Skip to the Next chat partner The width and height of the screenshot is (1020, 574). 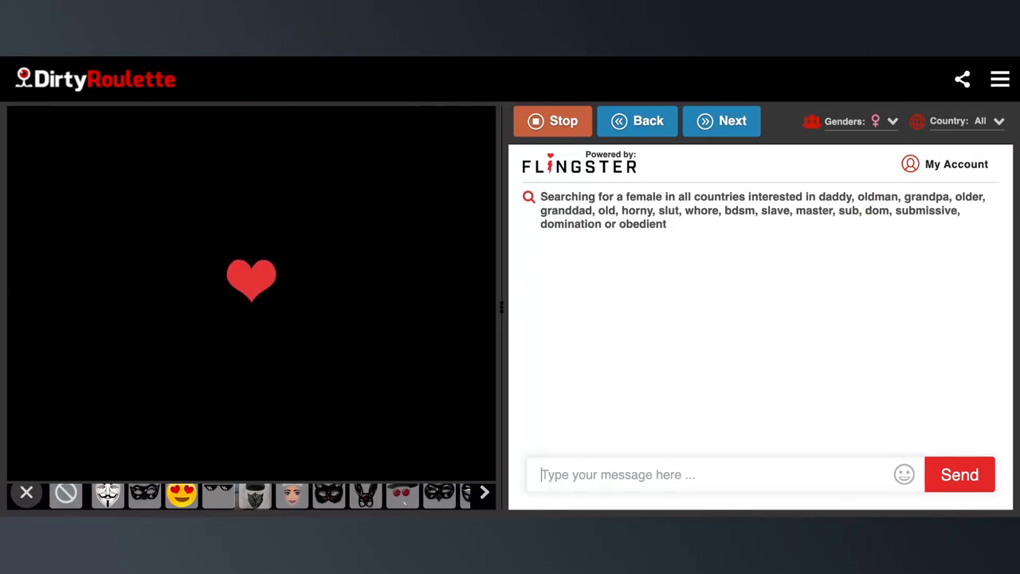(722, 121)
